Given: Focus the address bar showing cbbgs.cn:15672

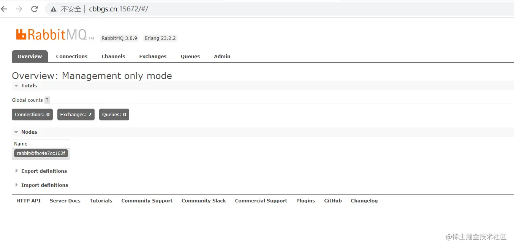Looking at the screenshot, I should [x=279, y=9].
